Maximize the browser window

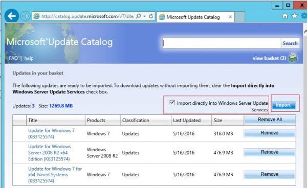coord(288,5)
